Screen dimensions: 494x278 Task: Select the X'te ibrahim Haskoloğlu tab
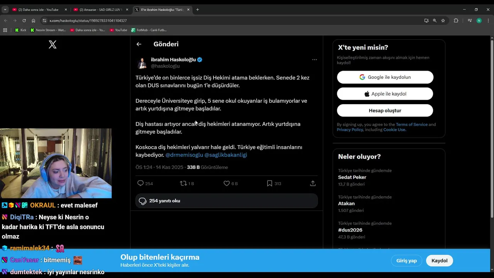(162, 10)
